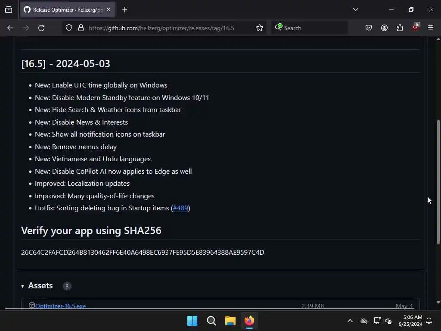Click 'New: Enable UTC time globally on Windows'
The image size is (441, 331).
click(x=101, y=85)
